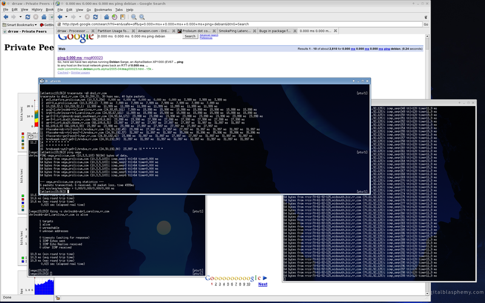Screen dimensions: 485x303
Task: Open Go menu in Google Search browser
Action: tap(89, 10)
